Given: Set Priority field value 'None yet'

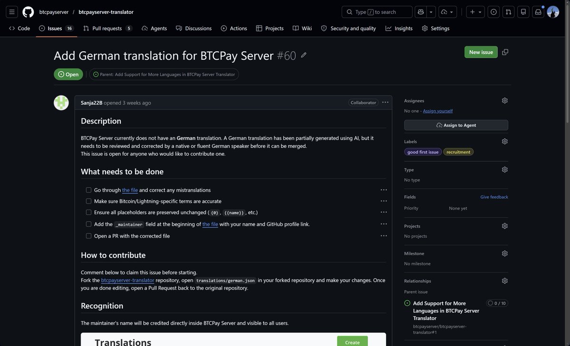Looking at the screenshot, I should (x=458, y=208).
